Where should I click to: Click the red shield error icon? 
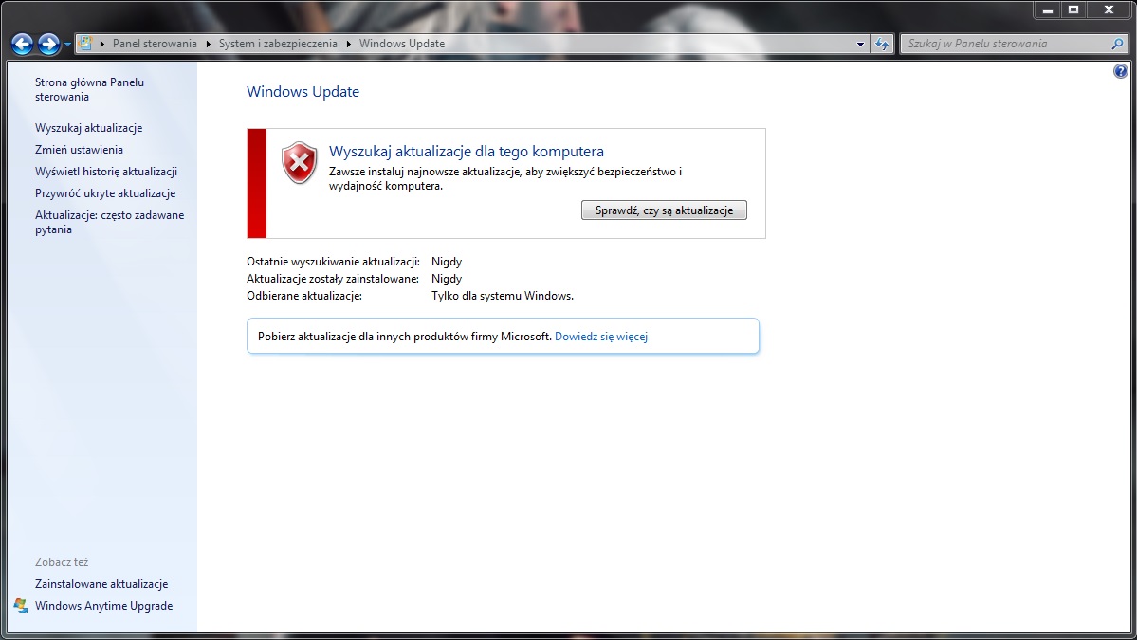pos(300,162)
